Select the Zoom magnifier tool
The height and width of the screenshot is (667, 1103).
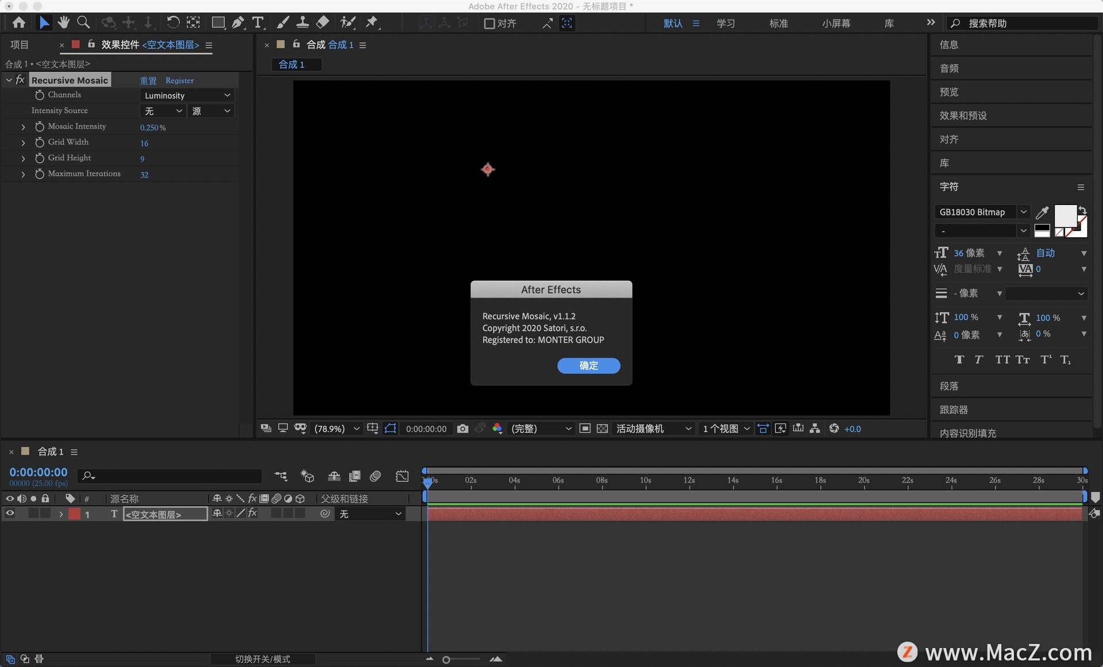[83, 22]
